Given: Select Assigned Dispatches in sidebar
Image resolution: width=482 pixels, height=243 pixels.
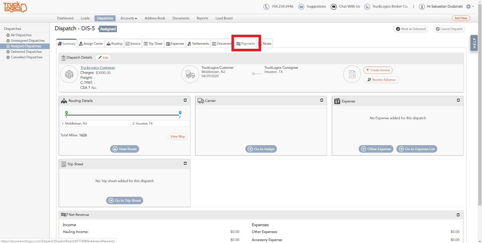Looking at the screenshot, I should click(25, 46).
